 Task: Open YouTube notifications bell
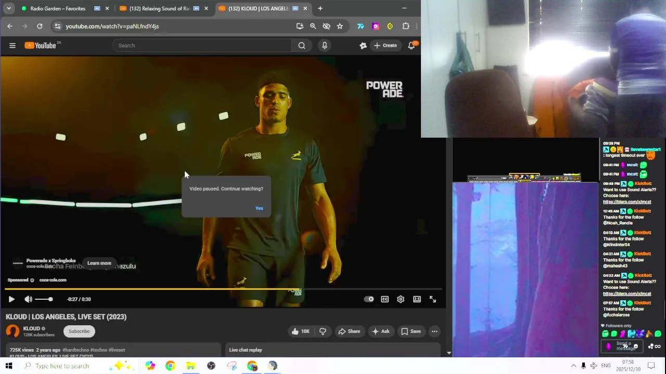412,45
